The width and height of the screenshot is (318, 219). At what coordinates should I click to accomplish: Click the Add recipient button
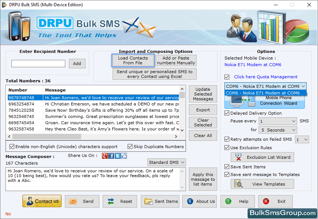tap(77, 64)
